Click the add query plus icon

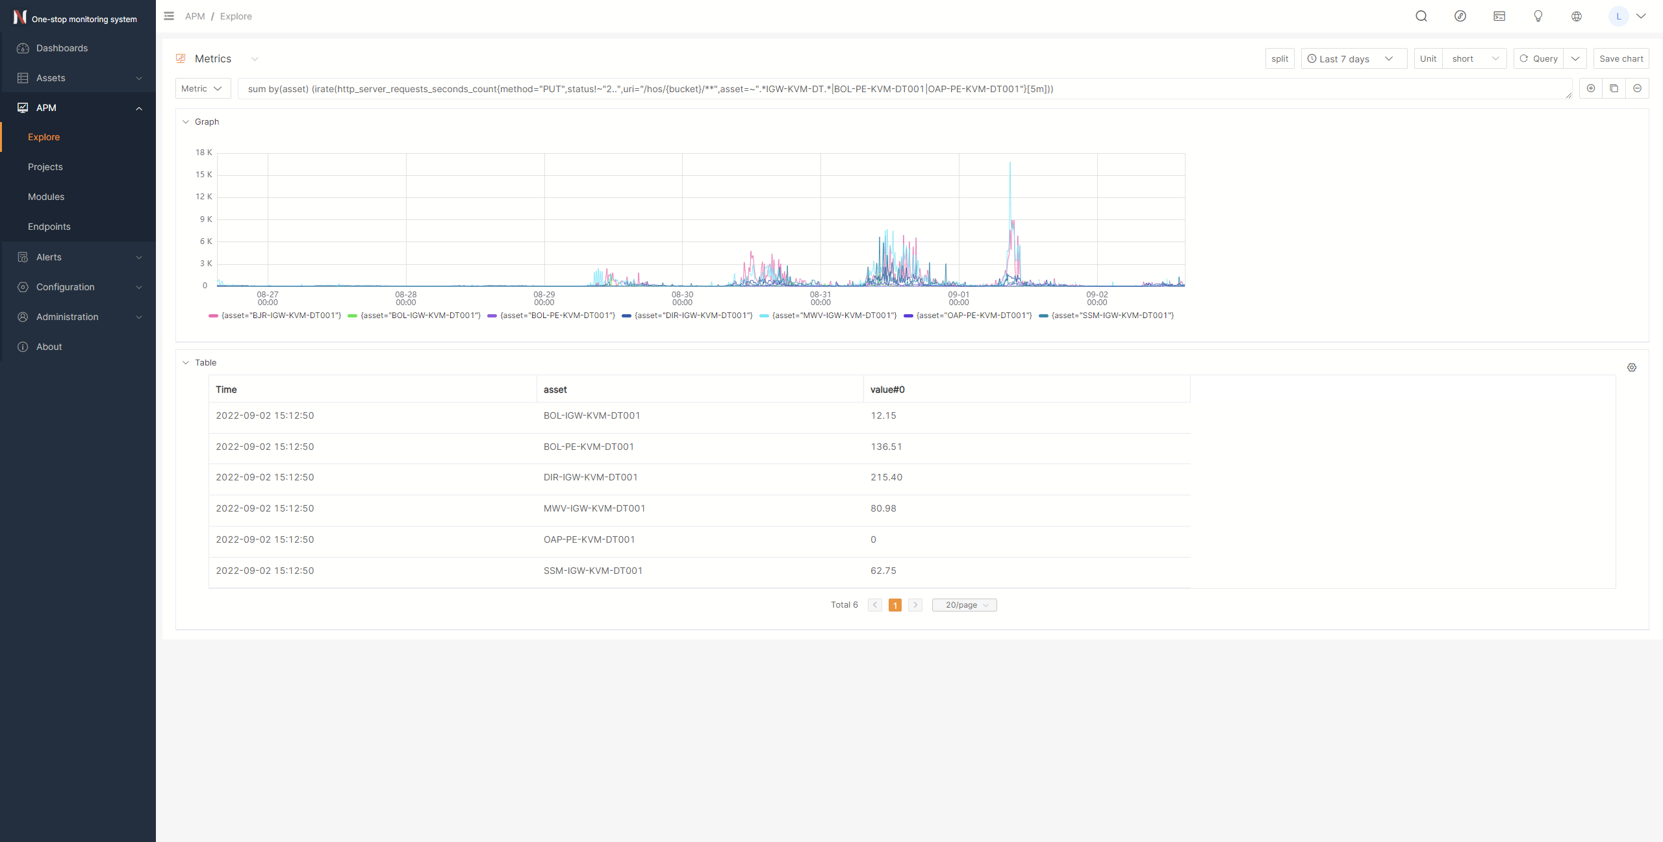click(1590, 88)
